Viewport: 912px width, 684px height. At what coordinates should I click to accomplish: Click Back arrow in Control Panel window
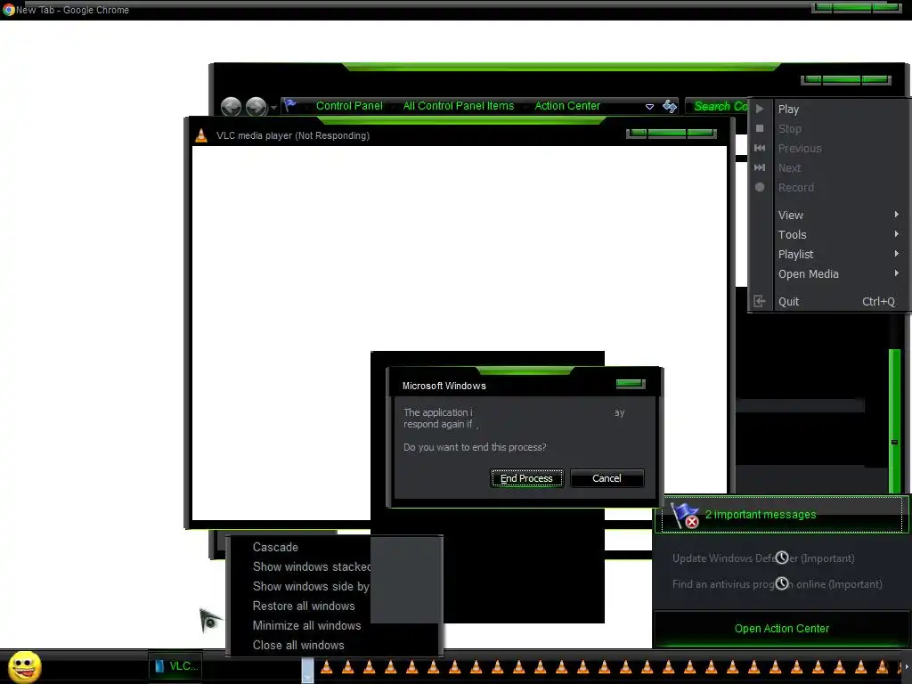pos(231,107)
